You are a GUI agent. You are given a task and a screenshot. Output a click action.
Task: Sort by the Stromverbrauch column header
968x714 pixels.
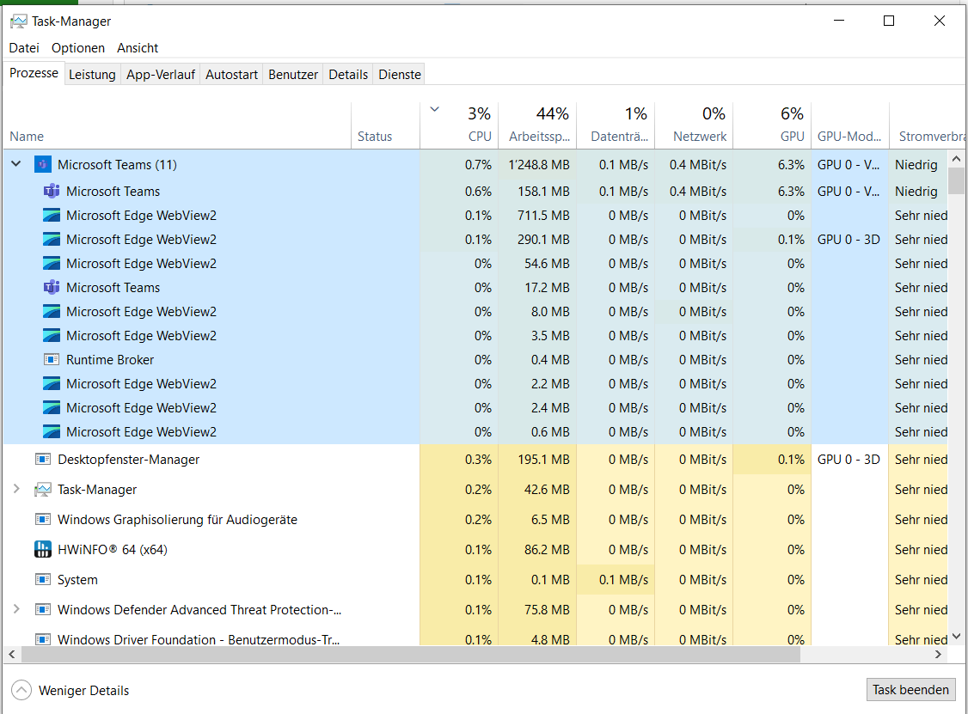click(x=928, y=125)
